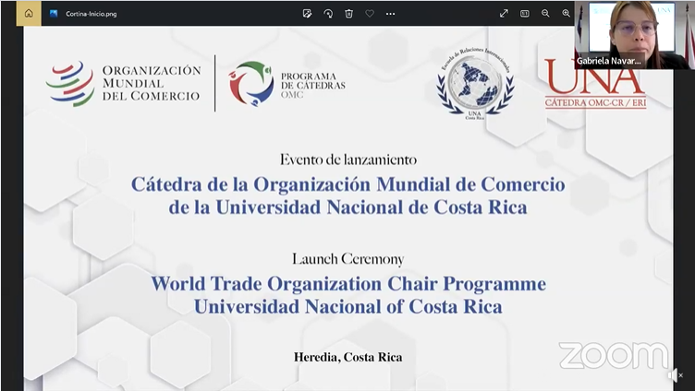Click the picture file icon beside the filename
695x391 pixels.
coord(54,13)
